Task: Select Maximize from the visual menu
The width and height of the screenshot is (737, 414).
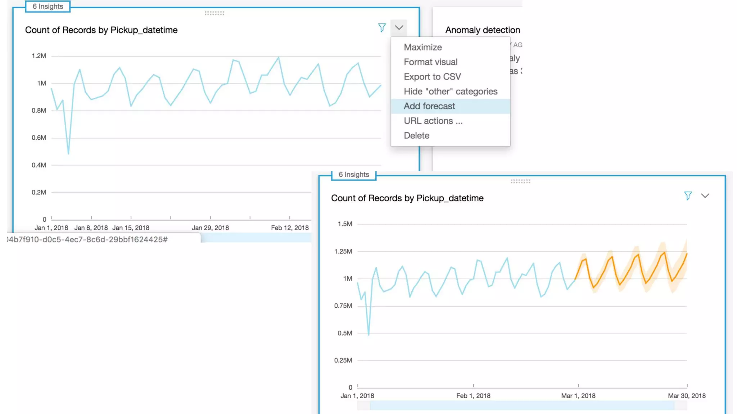Action: point(422,47)
